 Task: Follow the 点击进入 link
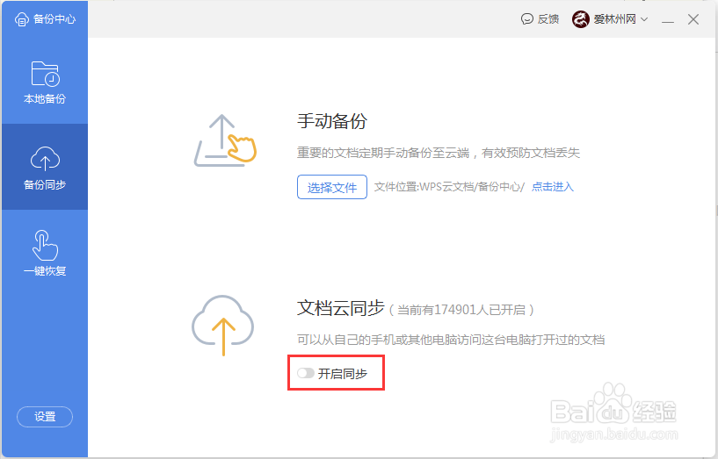point(552,187)
